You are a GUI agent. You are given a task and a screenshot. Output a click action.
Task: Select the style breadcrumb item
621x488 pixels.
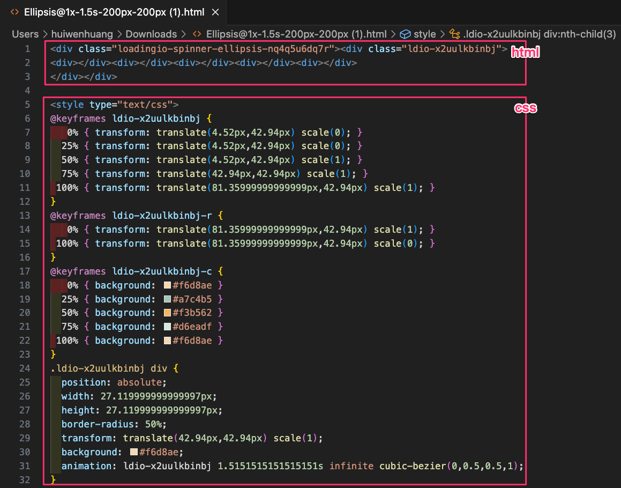pos(425,34)
